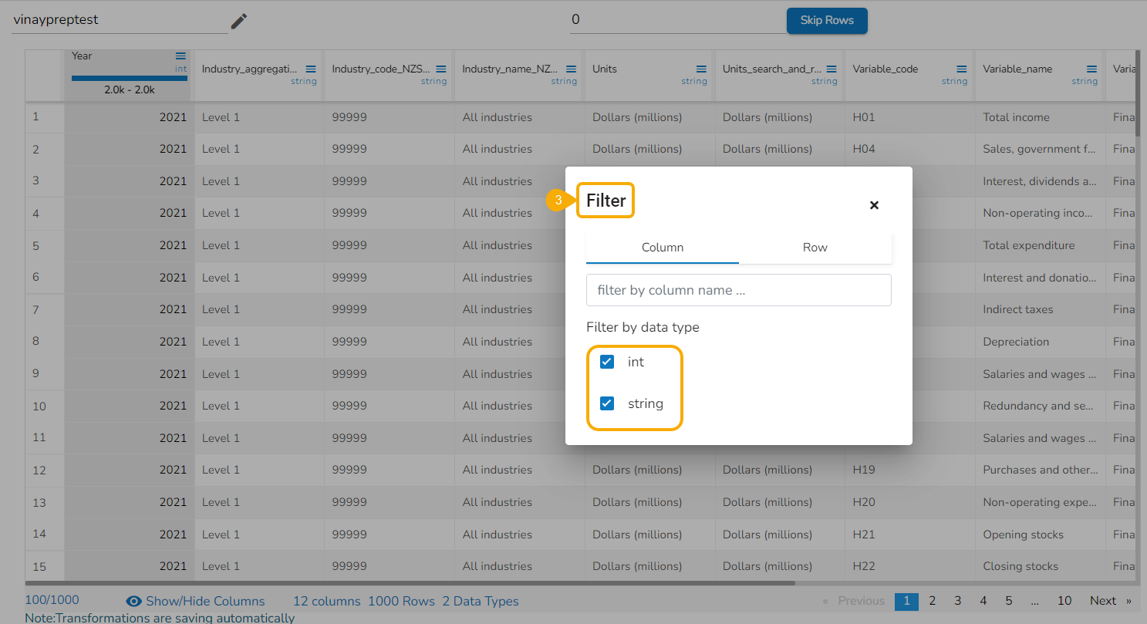Screen dimensions: 1147x624
Task: Click the pencil edit icon beside vinaypreptest
Action: (239, 21)
